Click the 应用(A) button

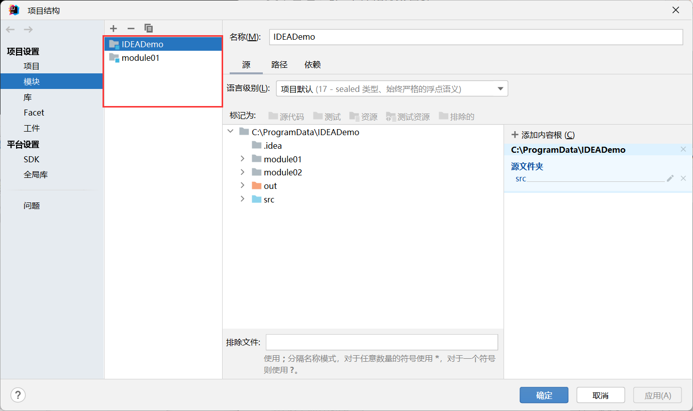[x=657, y=395]
